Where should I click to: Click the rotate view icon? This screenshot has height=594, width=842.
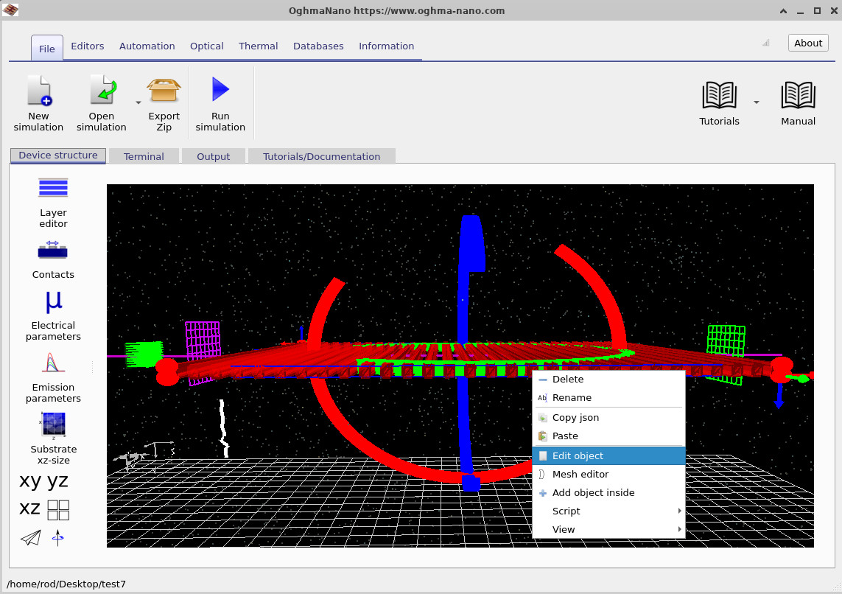57,537
